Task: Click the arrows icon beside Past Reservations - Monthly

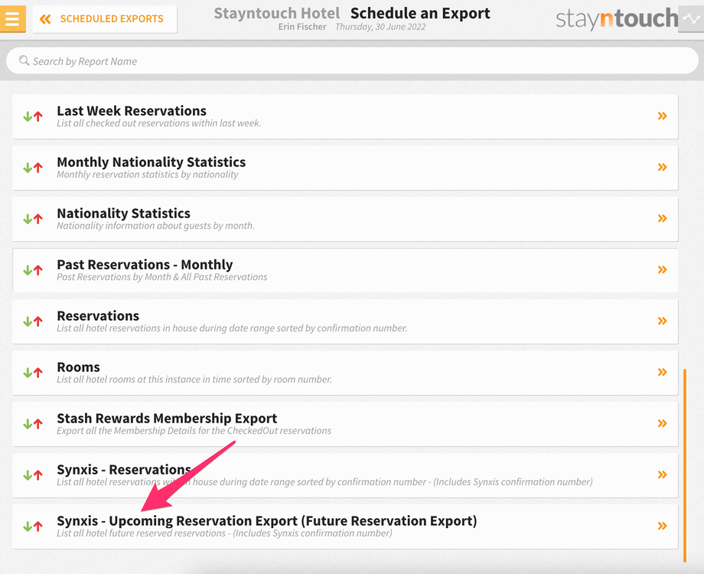Action: pos(33,270)
